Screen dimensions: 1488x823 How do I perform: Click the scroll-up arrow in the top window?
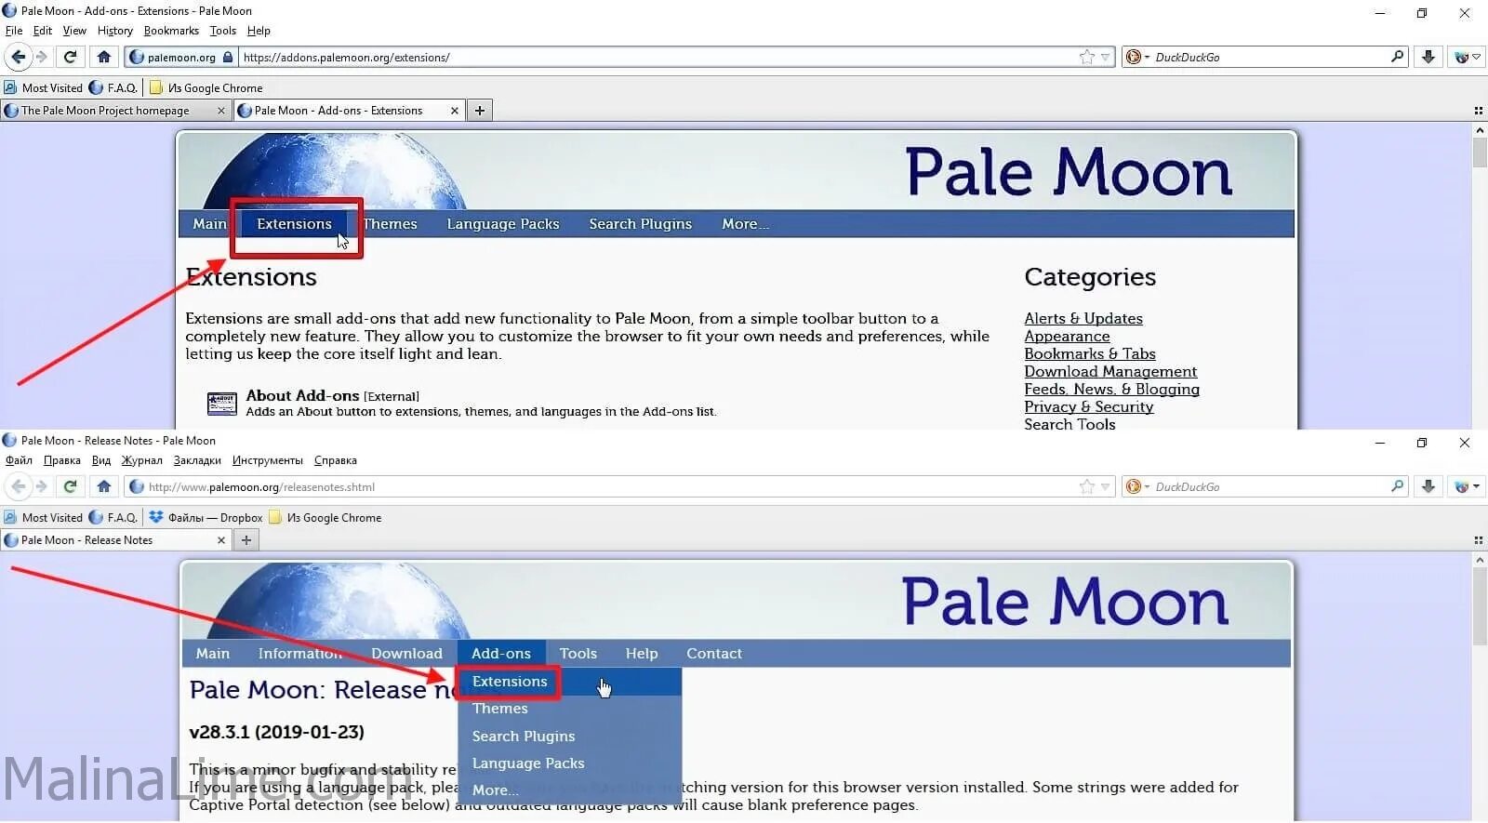click(x=1480, y=131)
